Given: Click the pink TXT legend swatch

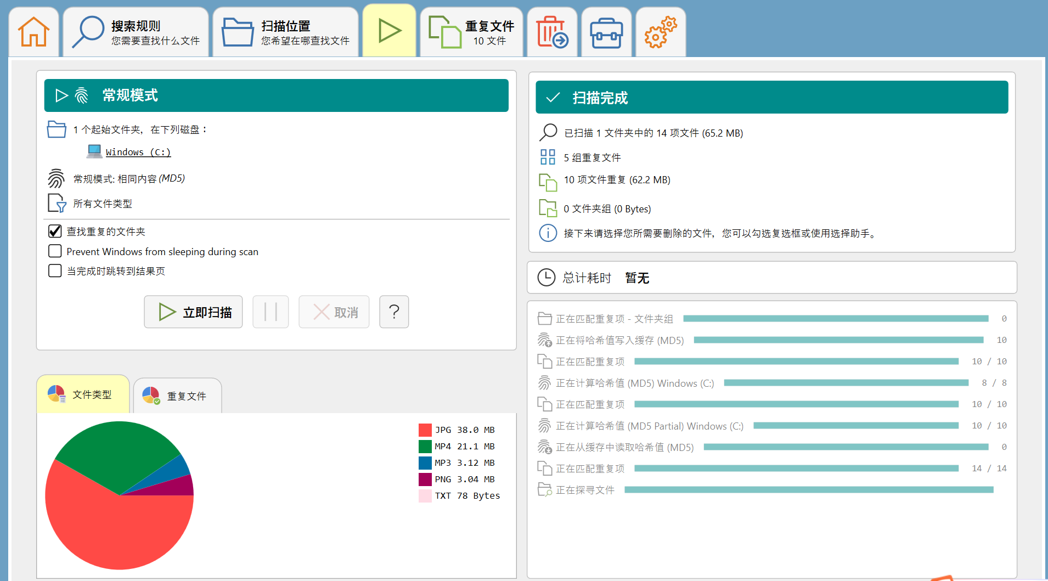Looking at the screenshot, I should click(x=425, y=495).
